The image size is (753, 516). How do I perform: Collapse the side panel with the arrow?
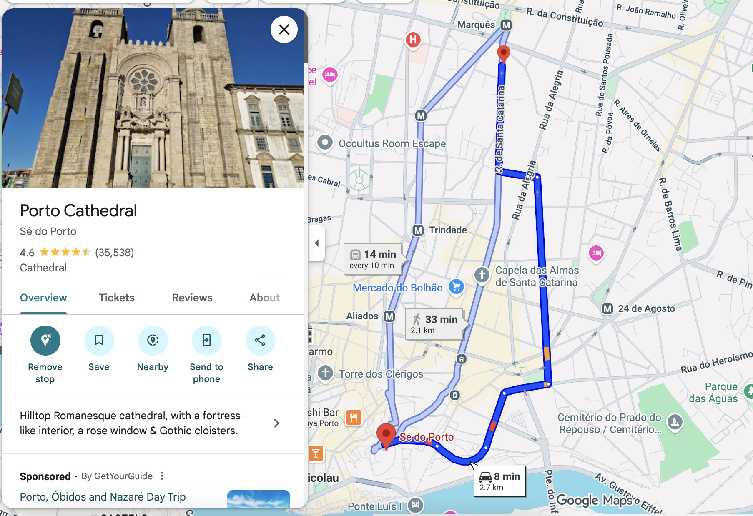tap(316, 243)
